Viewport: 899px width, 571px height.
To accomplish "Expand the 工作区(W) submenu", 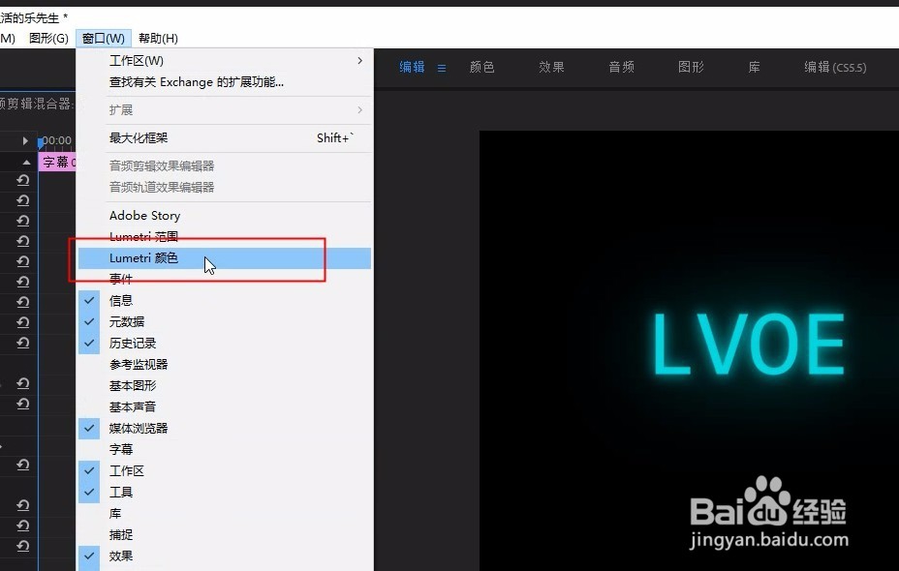I will coord(145,60).
